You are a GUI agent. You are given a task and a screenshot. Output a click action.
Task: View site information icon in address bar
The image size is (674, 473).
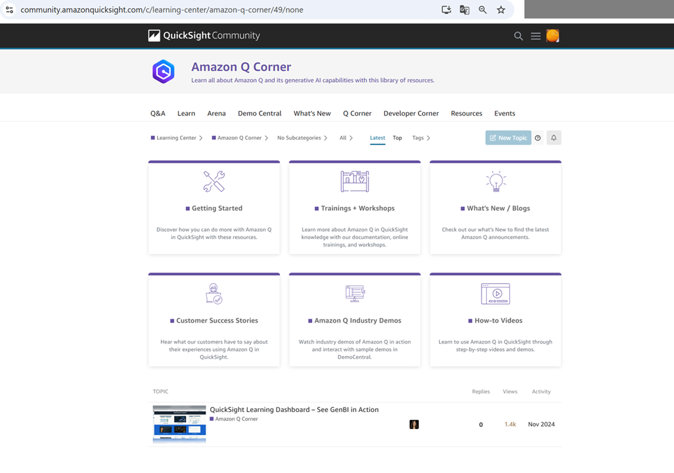[x=9, y=9]
